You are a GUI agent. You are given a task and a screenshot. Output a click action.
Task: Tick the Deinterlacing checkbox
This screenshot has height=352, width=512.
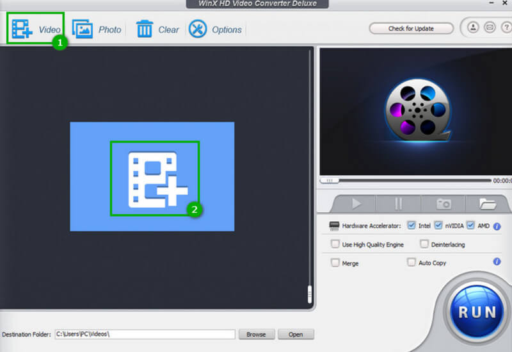coord(424,244)
